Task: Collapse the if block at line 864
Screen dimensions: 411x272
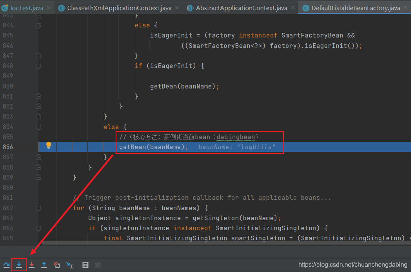Action: point(39,228)
